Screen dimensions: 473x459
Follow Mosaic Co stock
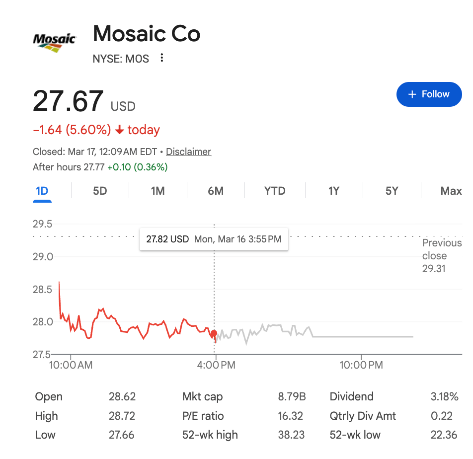coord(429,94)
